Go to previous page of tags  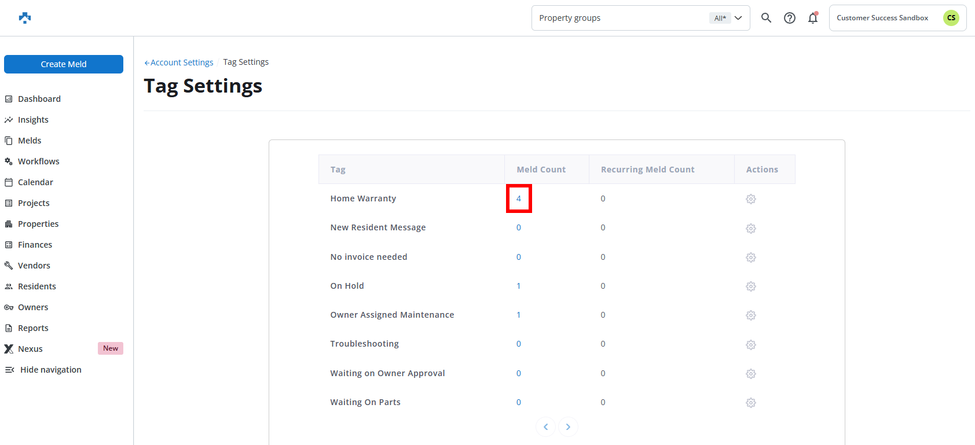(x=545, y=427)
